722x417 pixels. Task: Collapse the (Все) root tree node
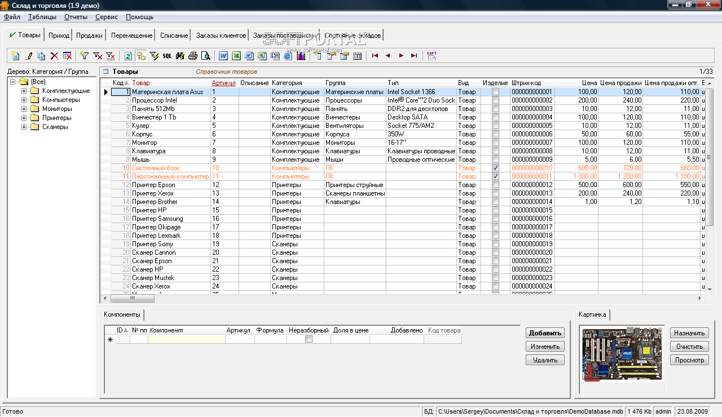tap(13, 82)
